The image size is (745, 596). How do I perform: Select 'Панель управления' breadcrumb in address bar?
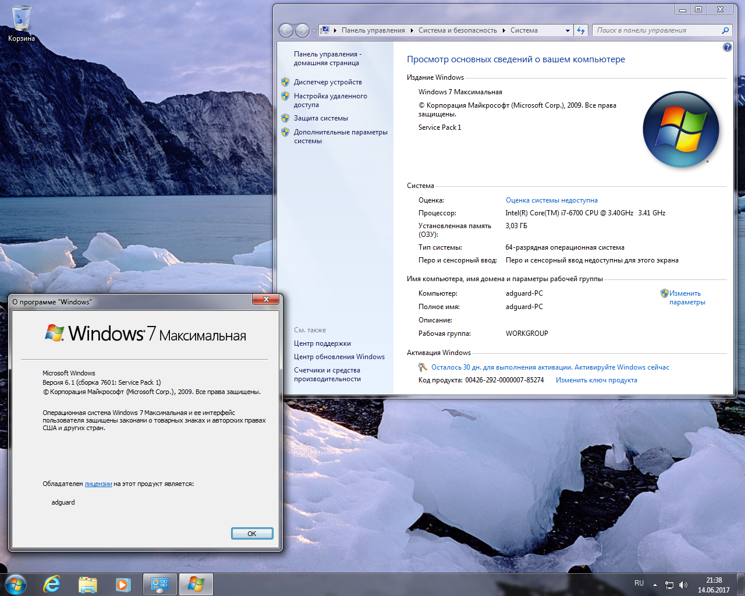pos(373,30)
